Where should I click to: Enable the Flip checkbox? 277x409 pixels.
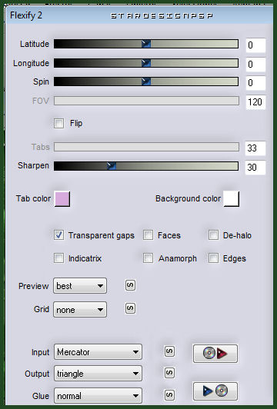coord(58,123)
